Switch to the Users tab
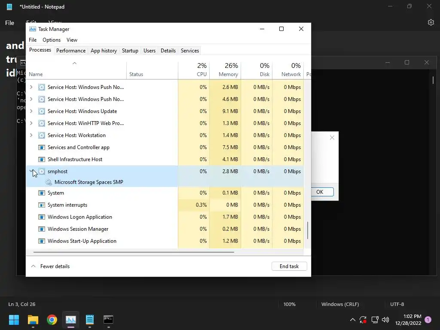Image resolution: width=440 pixels, height=330 pixels. (149, 51)
